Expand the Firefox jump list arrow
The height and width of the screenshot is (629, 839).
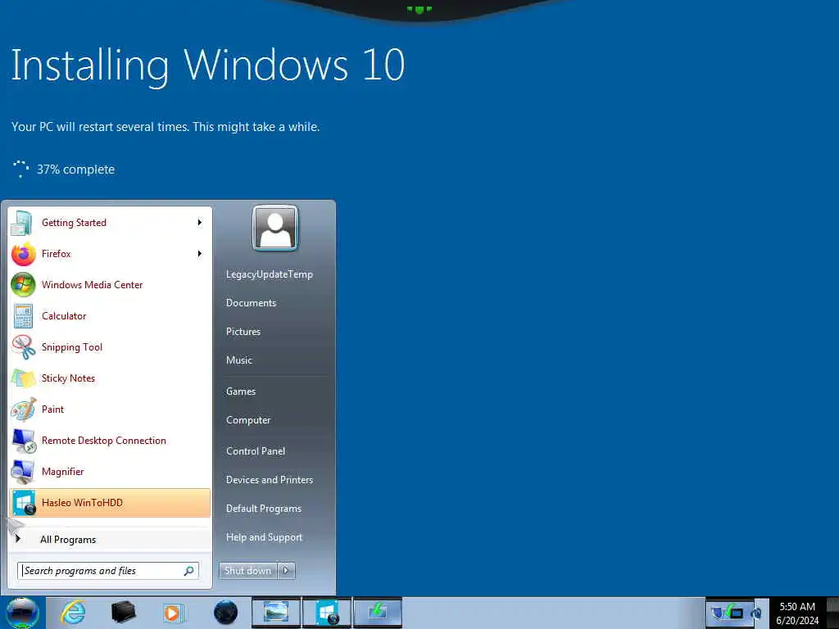click(x=200, y=254)
